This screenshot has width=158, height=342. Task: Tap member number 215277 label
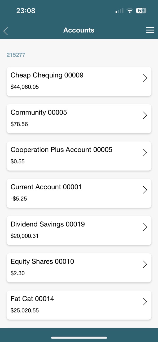point(16,55)
